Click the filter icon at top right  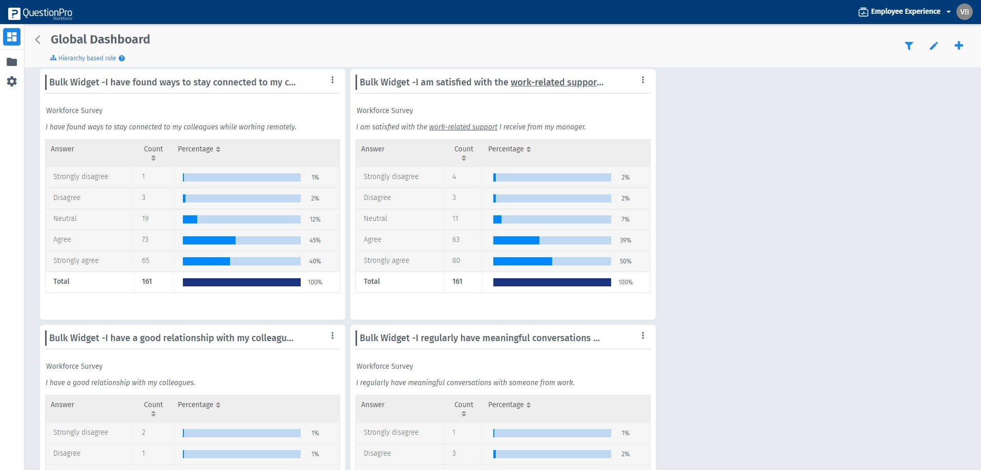point(909,46)
